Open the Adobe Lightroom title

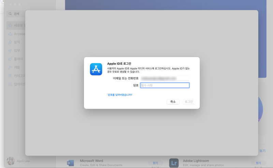196,161
